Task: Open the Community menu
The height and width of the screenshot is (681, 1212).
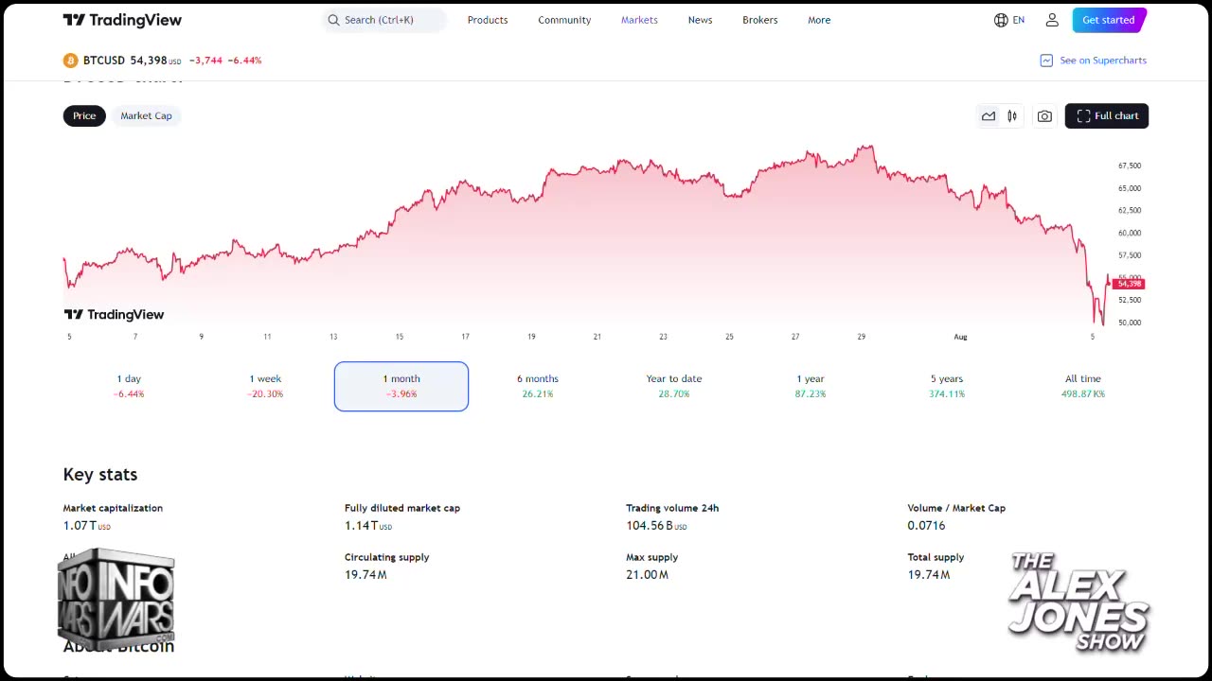Action: click(x=564, y=20)
